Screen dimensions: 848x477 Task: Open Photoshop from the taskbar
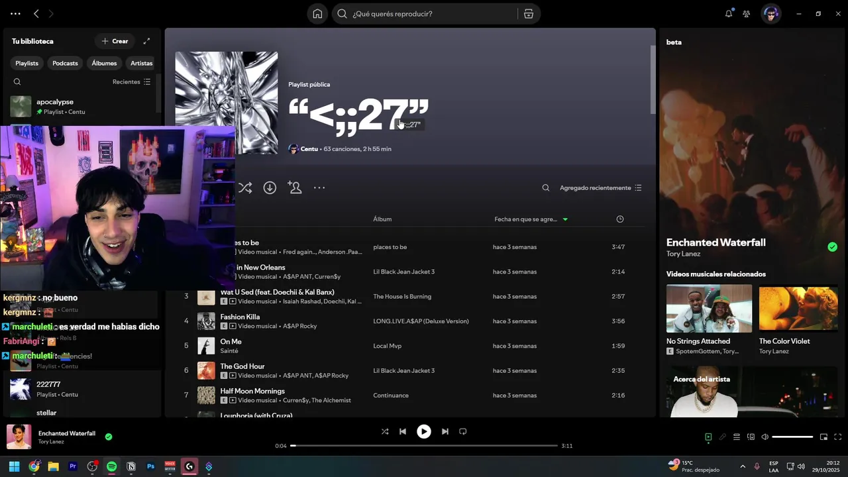pyautogui.click(x=150, y=467)
